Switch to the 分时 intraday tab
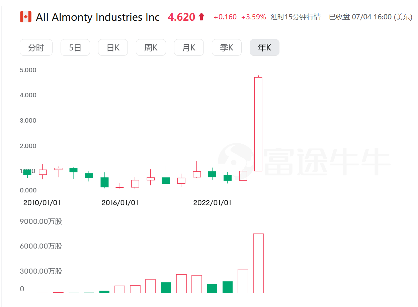 pos(36,48)
